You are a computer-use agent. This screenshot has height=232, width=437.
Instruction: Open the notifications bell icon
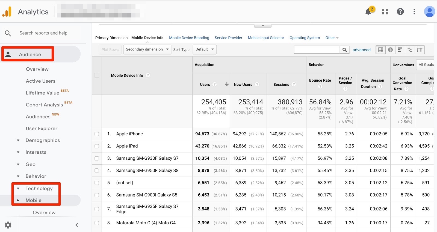click(x=368, y=11)
